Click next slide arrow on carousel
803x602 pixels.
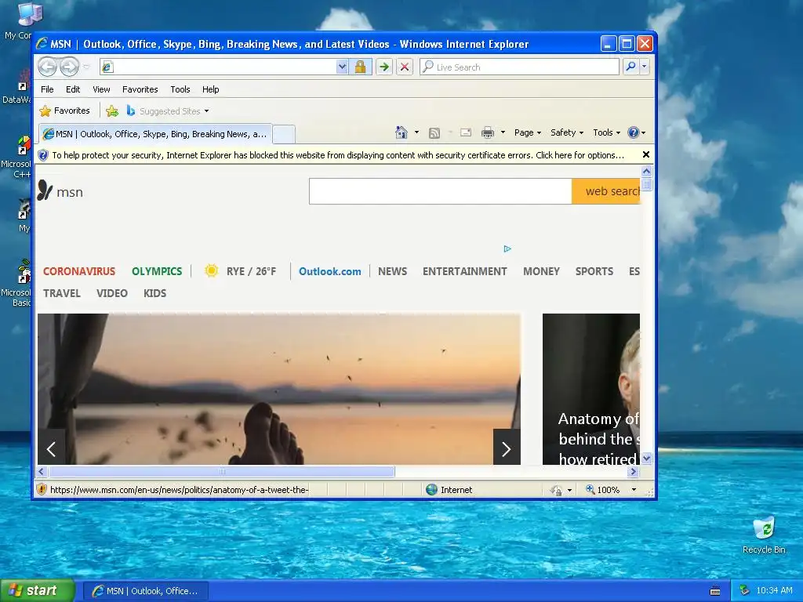507,448
